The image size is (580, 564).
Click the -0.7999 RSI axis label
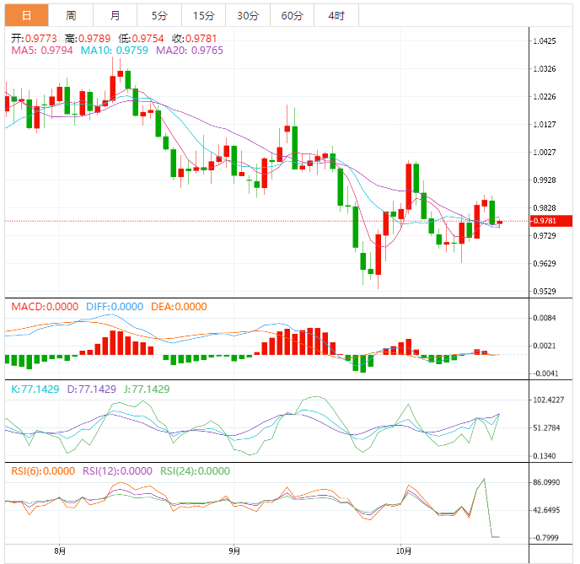(x=545, y=538)
